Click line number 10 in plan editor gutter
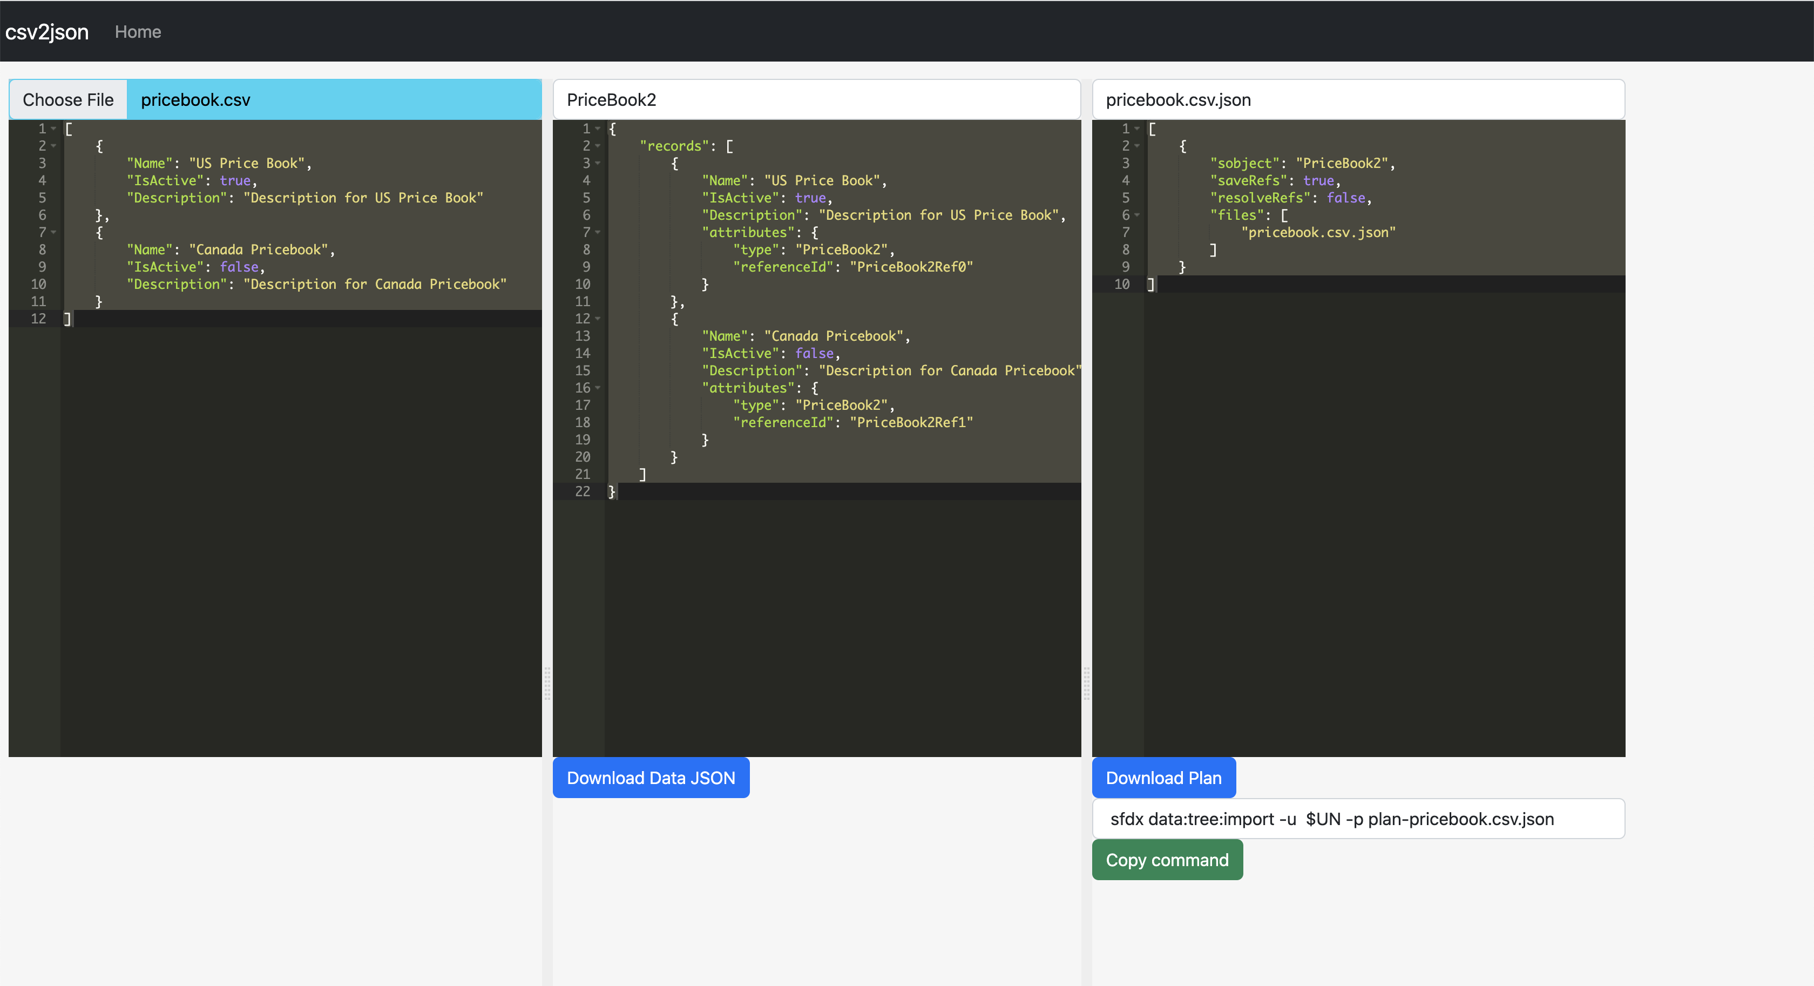The image size is (1814, 986). click(1122, 285)
